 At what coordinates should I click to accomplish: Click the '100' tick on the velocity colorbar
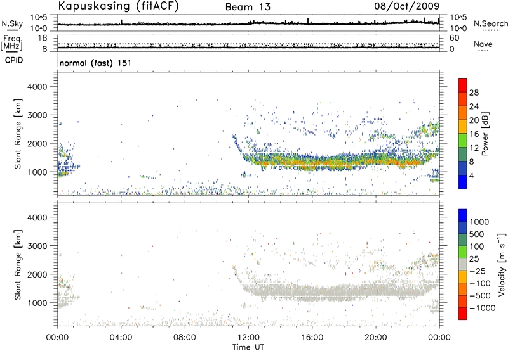click(x=477, y=246)
